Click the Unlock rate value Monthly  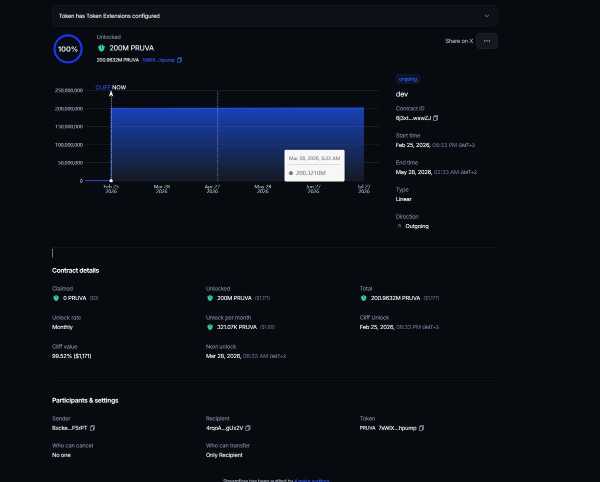pyautogui.click(x=62, y=327)
